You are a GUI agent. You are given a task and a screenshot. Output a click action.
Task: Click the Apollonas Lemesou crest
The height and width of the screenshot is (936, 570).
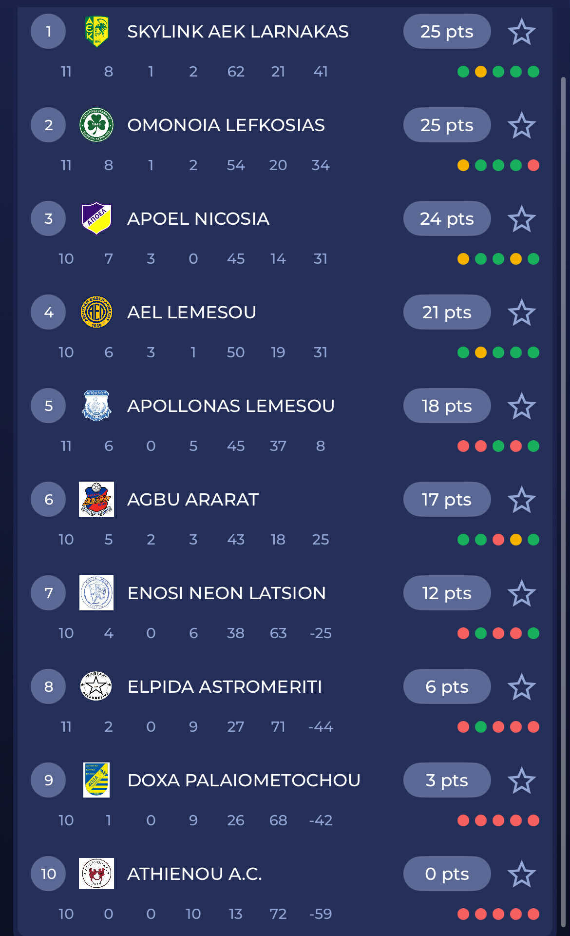(x=96, y=406)
